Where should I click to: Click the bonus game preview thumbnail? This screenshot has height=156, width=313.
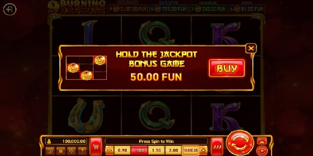(86, 68)
